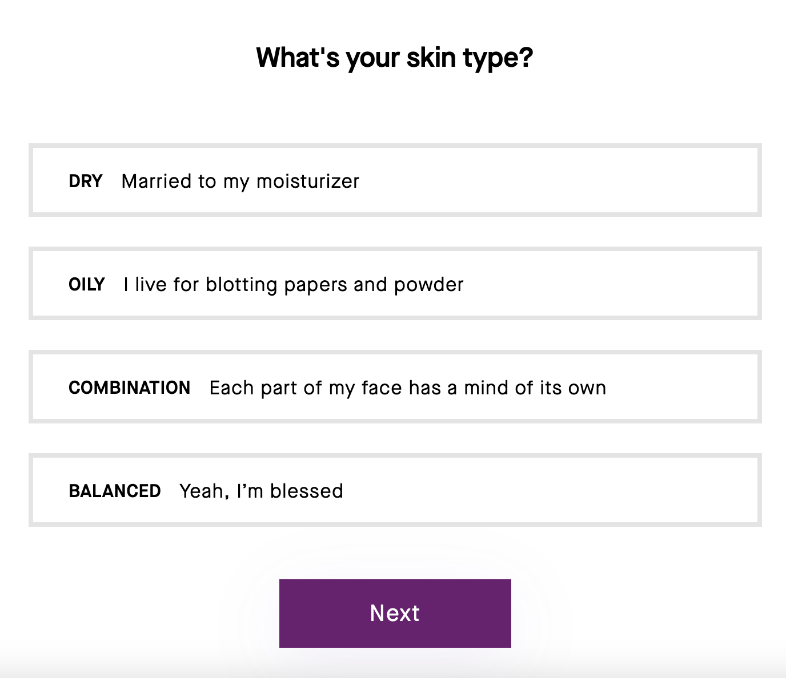Screen dimensions: 786x678
Task: Click 'Each part of my face' description
Action: pyautogui.click(x=407, y=388)
